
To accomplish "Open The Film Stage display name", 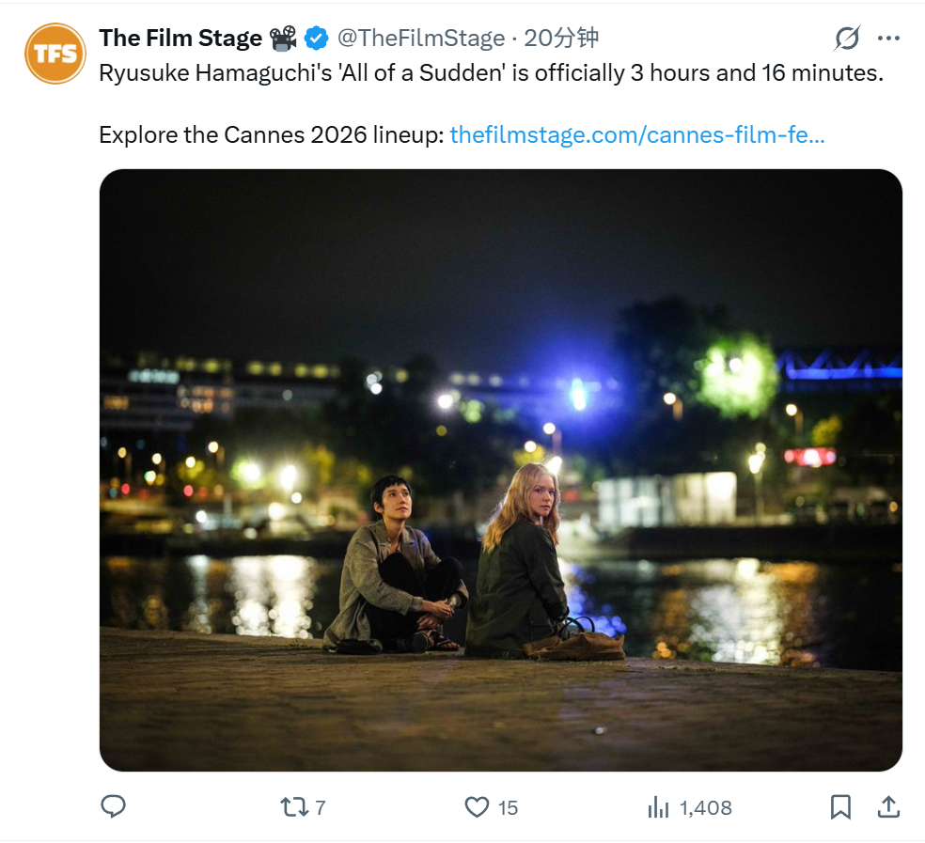I will click(180, 39).
